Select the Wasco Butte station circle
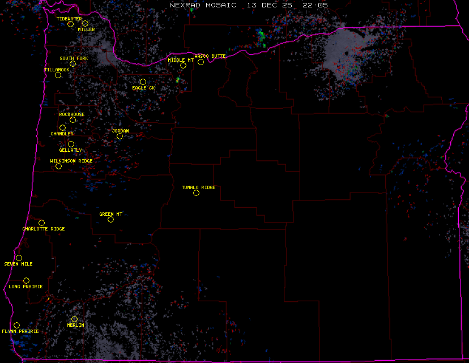The height and width of the screenshot is (363, 469). point(201,62)
